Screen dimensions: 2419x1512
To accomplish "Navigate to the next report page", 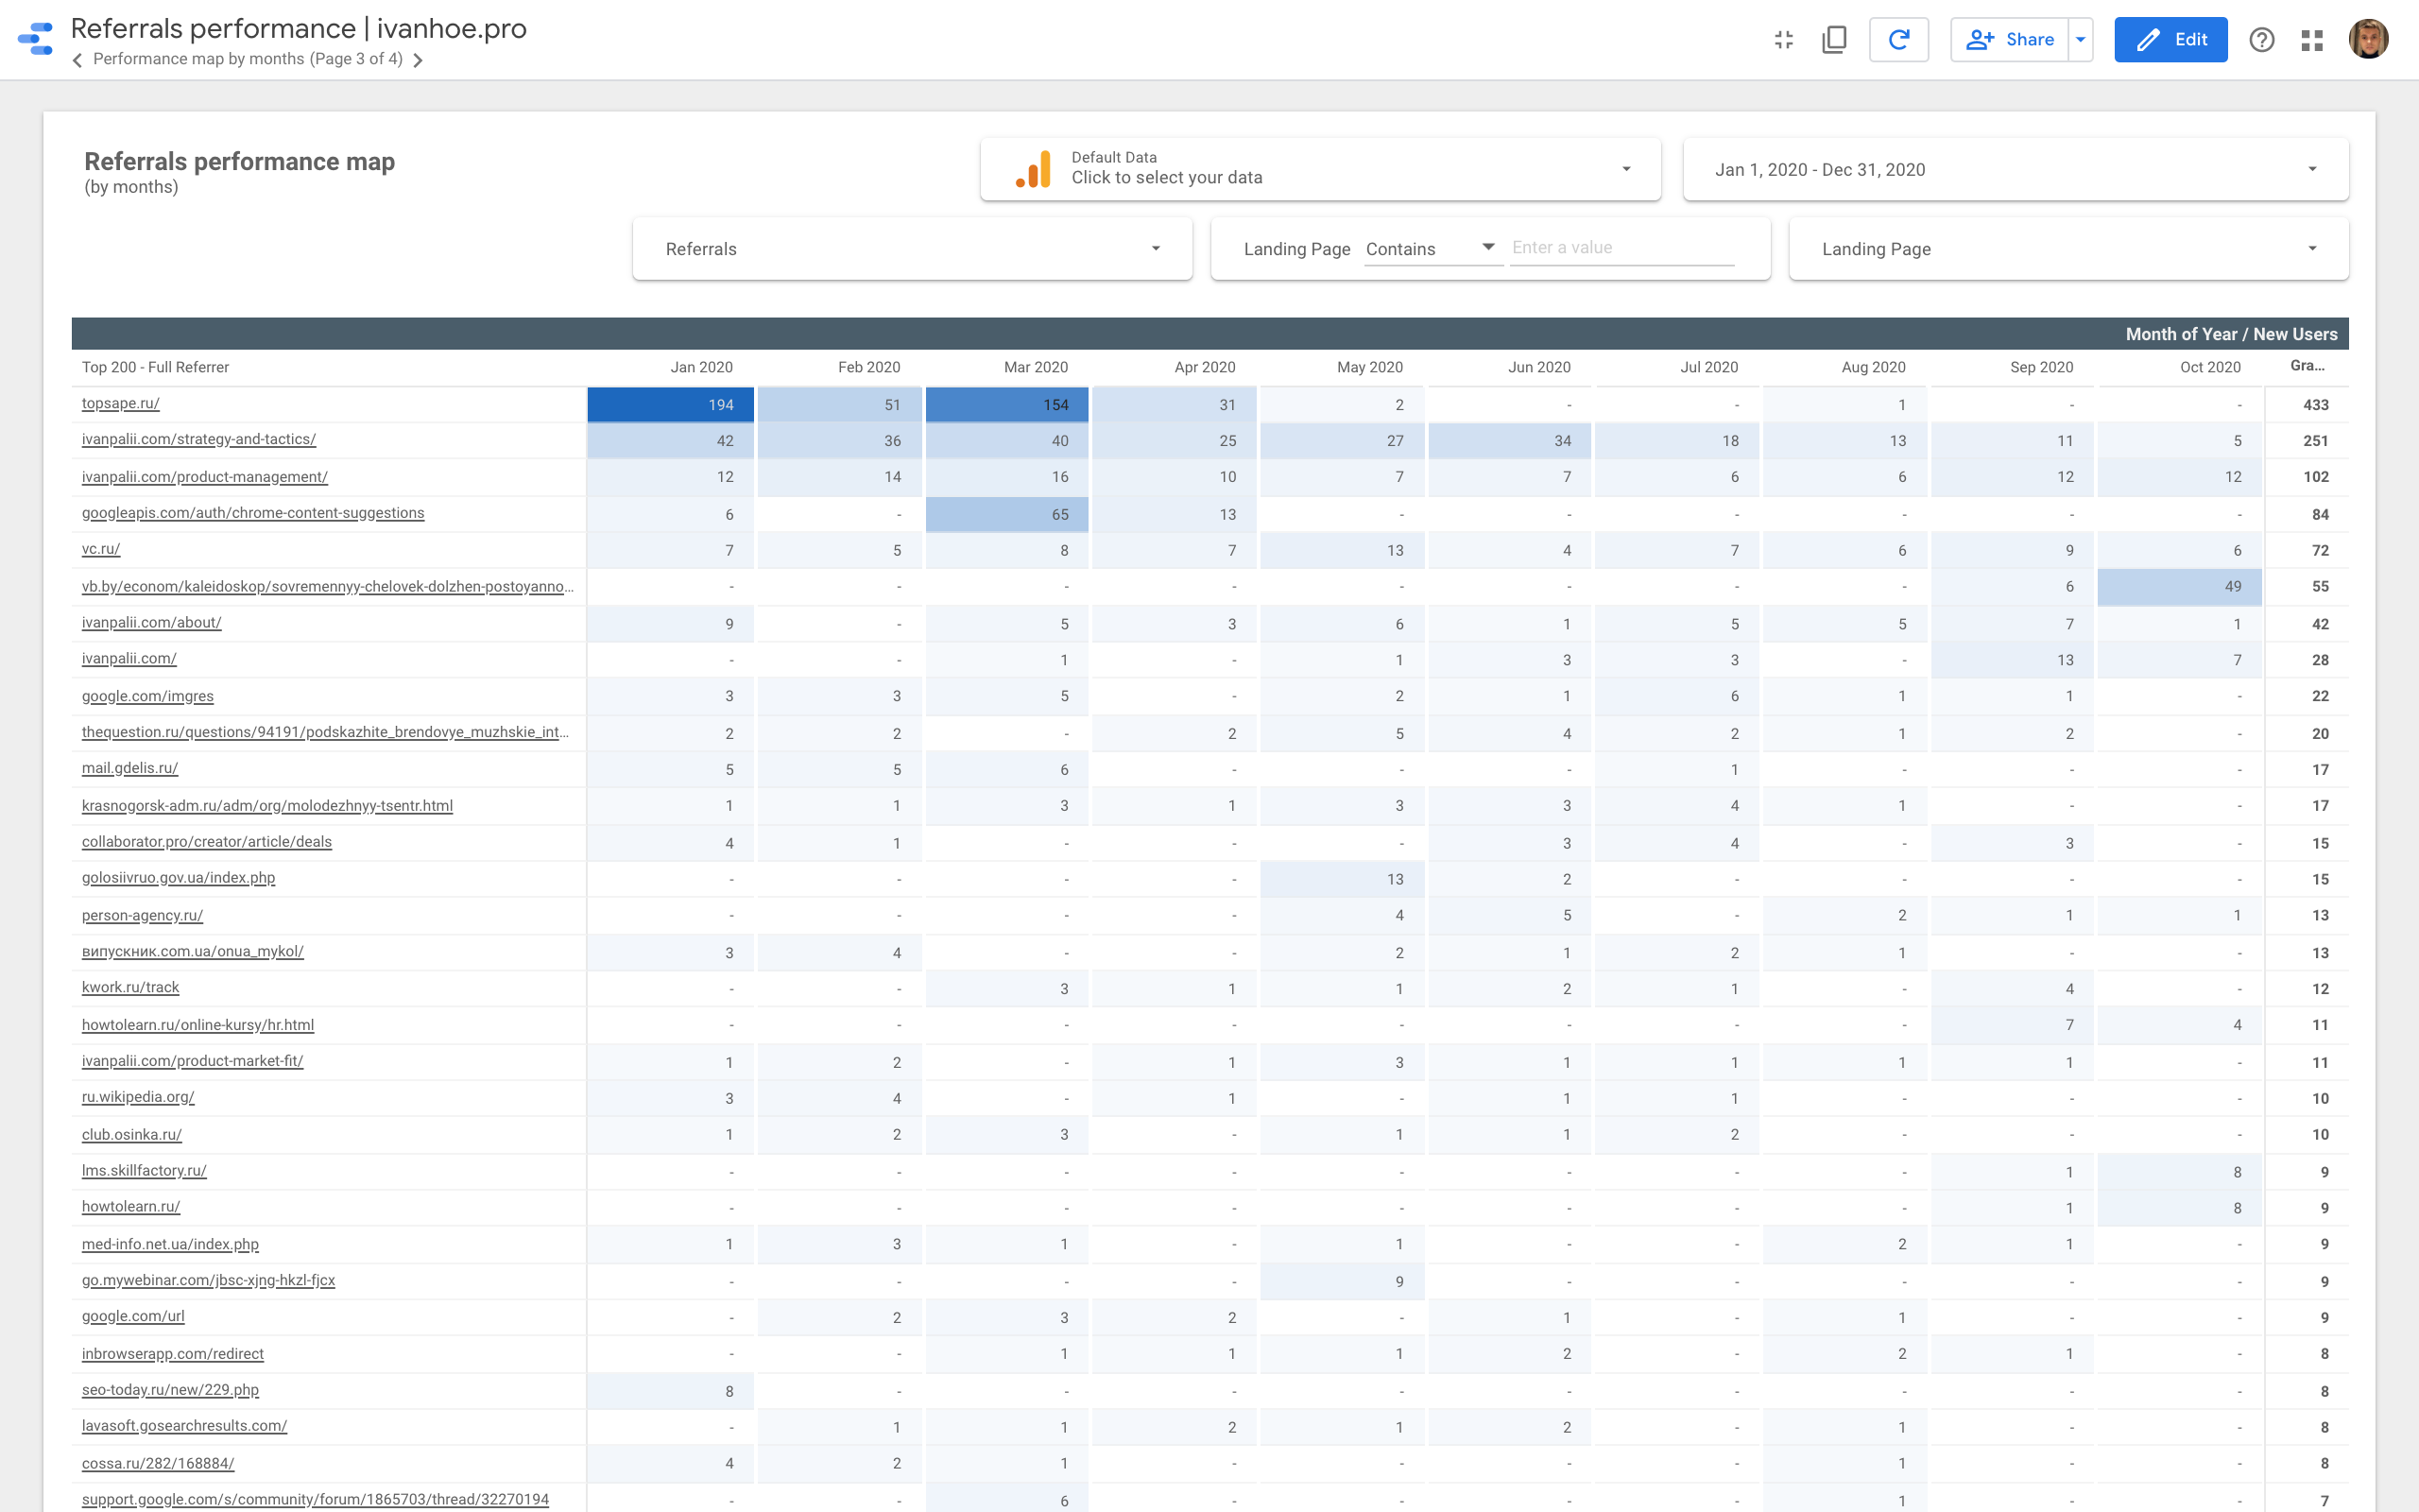I will pyautogui.click(x=420, y=60).
